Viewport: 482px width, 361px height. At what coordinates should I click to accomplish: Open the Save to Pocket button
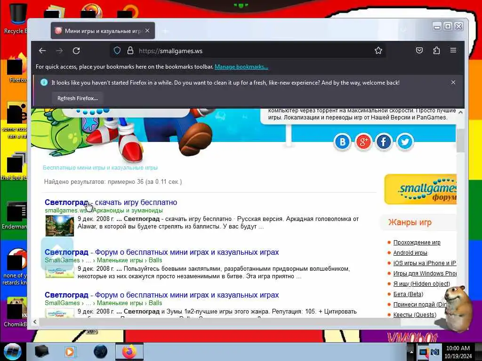pos(419,51)
